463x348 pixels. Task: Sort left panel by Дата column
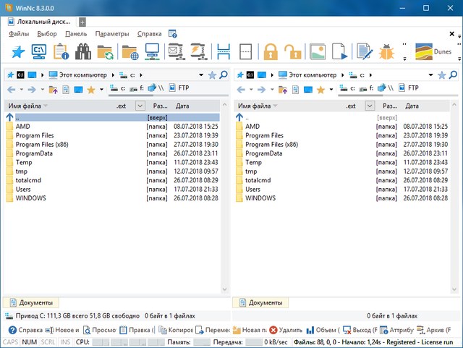pos(182,106)
